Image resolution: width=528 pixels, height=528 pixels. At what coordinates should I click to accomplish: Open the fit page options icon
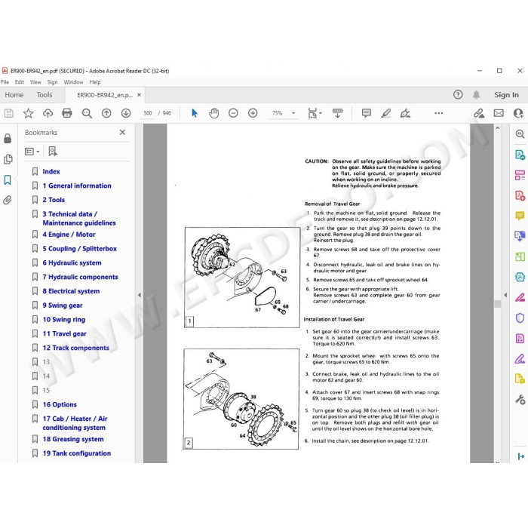tap(315, 113)
